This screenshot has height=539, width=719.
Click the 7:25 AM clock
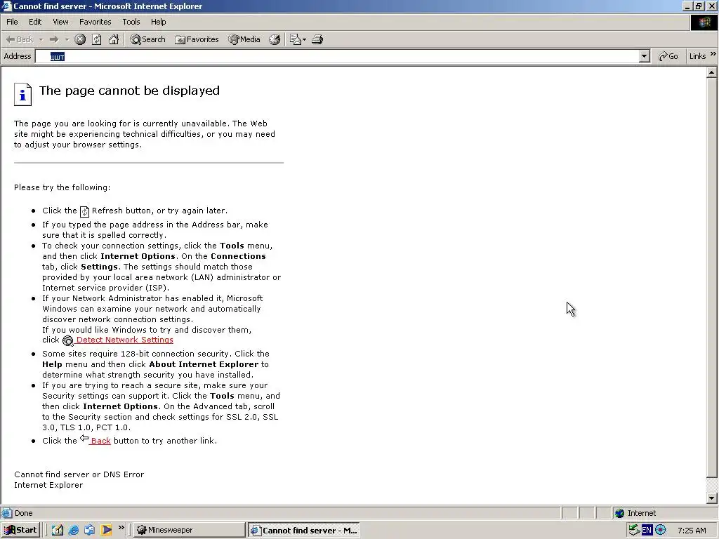692,531
